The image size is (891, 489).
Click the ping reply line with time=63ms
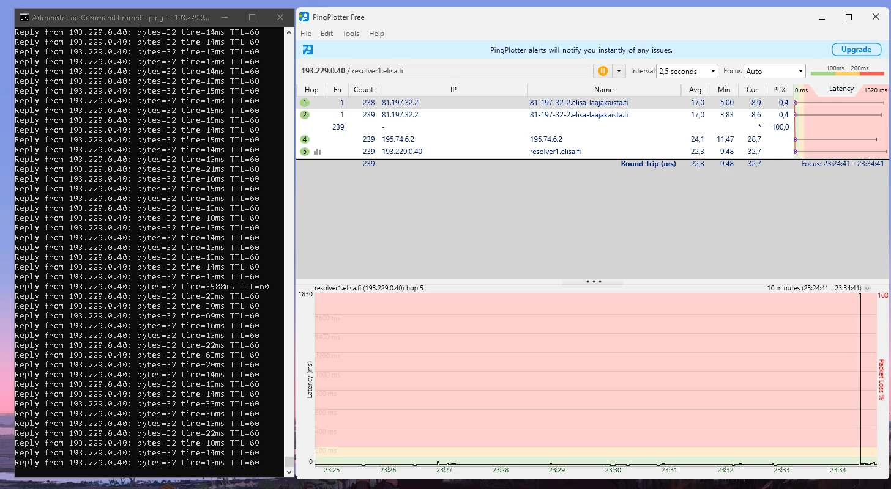click(136, 355)
